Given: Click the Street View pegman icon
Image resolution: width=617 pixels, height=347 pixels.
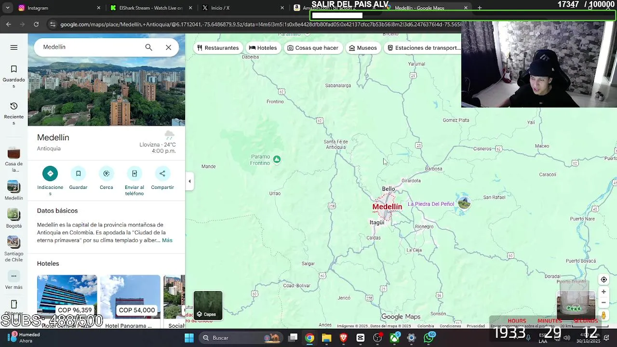Looking at the screenshot, I should pos(604,316).
